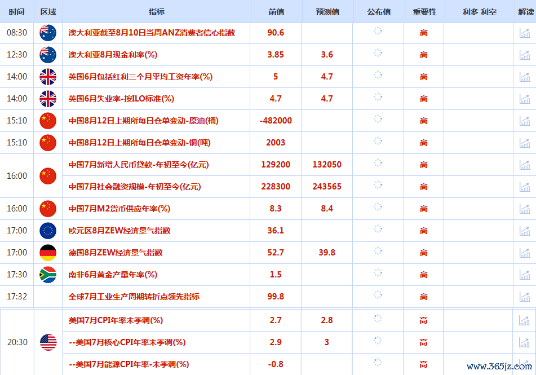The height and width of the screenshot is (375, 536).
Task: Open the 英国6月失业率-按ILO标准 link
Action: click(121, 99)
